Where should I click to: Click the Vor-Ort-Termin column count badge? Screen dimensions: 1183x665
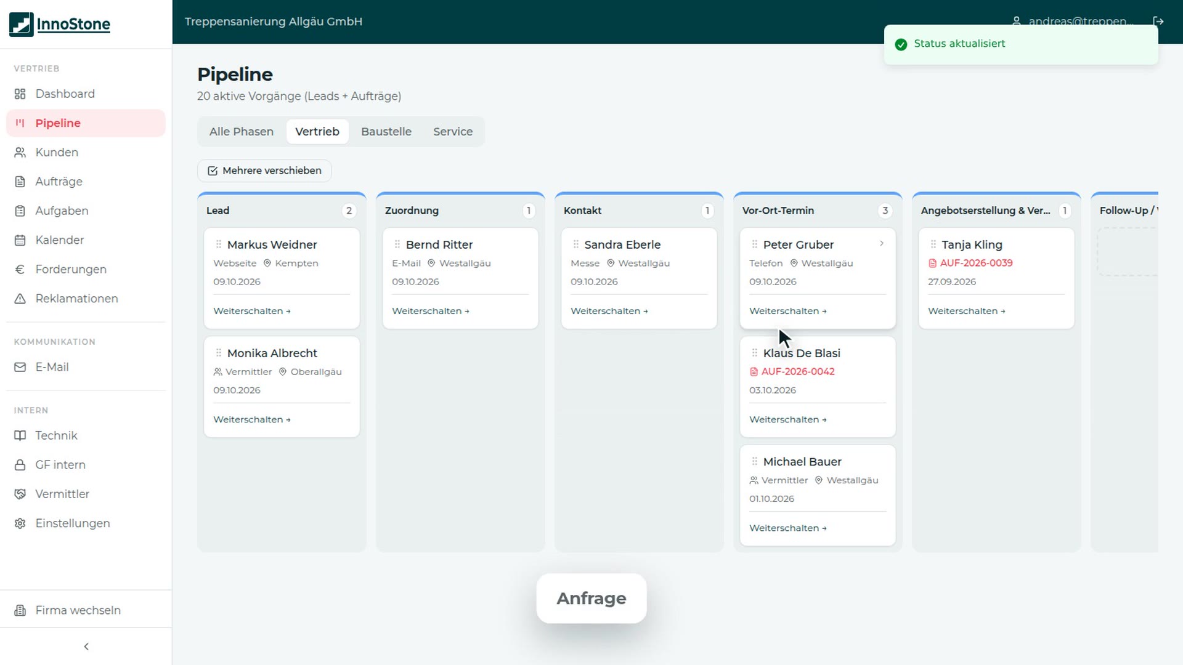click(x=885, y=211)
